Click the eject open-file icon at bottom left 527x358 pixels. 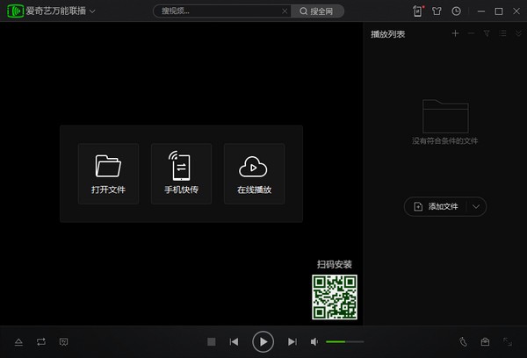[x=18, y=341]
